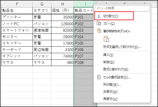Image resolution: width=158 pixels, height=107 pixels.
Task: Select column F header
Action: [x=17, y=4]
